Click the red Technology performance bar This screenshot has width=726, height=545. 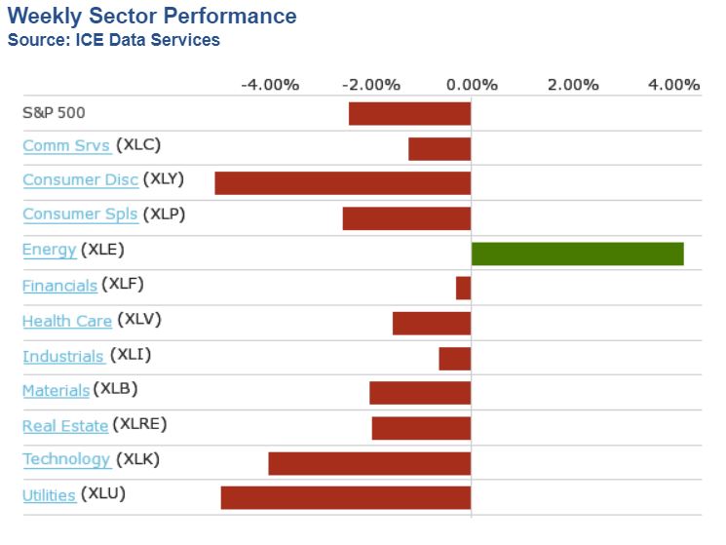pos(369,463)
